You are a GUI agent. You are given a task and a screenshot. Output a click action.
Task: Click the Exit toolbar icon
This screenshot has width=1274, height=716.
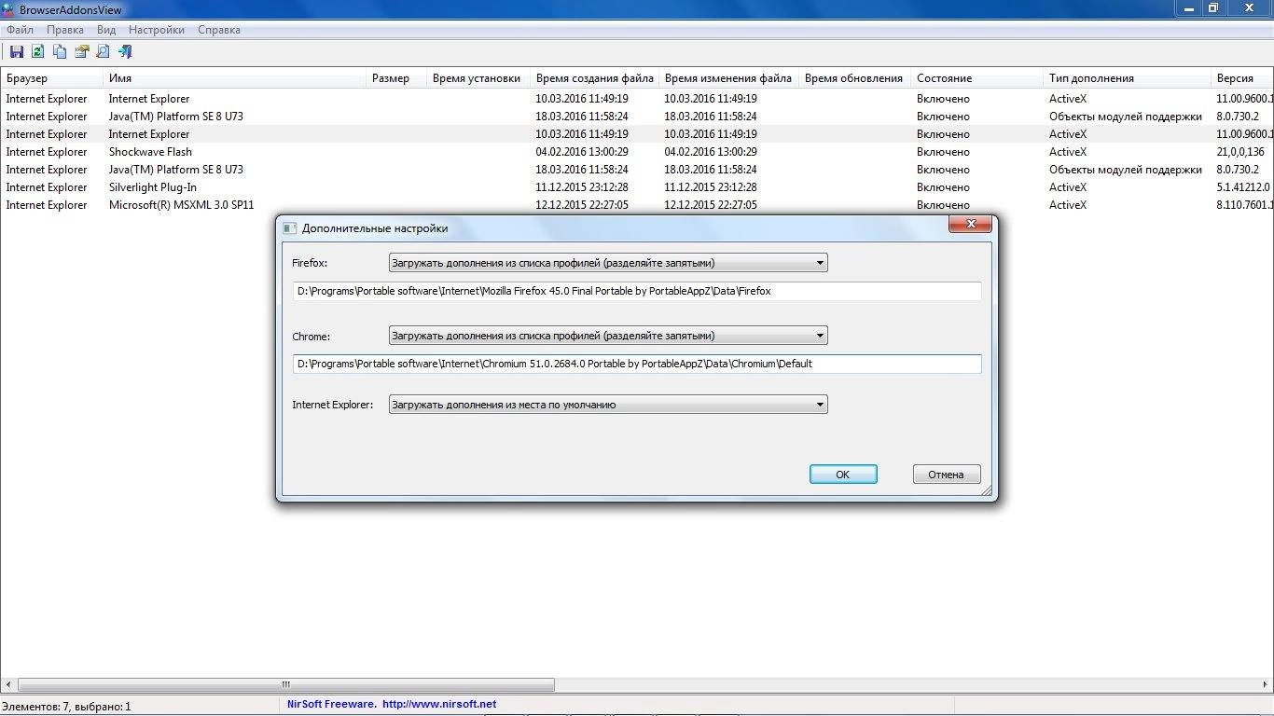click(125, 52)
